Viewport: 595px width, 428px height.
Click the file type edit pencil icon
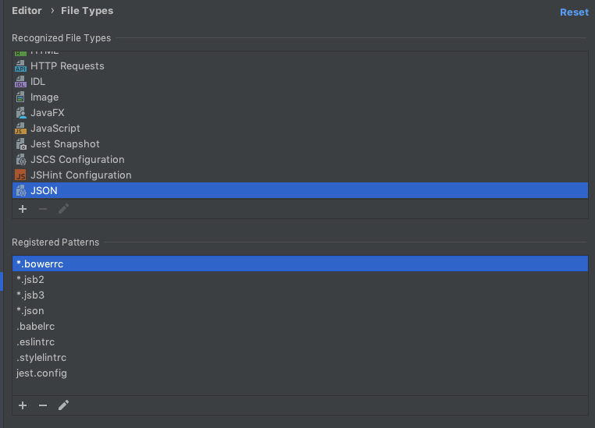[x=63, y=209]
